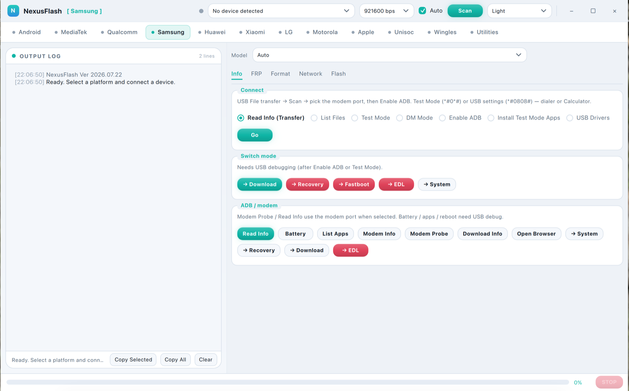Screen dimensions: 629x391
Task: Open the Light theme dropdown
Action: (519, 11)
